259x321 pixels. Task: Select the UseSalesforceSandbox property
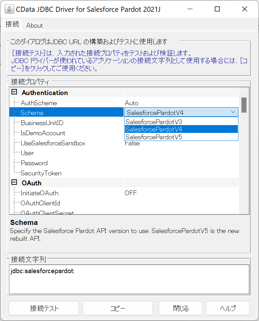pyautogui.click(x=53, y=143)
